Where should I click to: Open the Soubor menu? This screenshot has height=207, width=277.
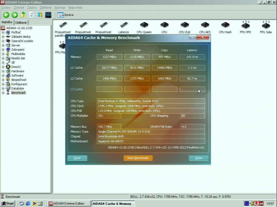[x=6, y=8]
